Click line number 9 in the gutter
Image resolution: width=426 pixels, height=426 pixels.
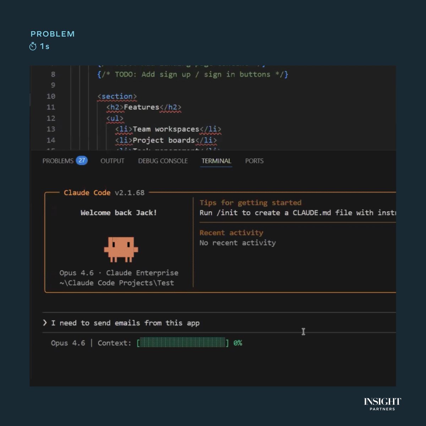pos(53,85)
